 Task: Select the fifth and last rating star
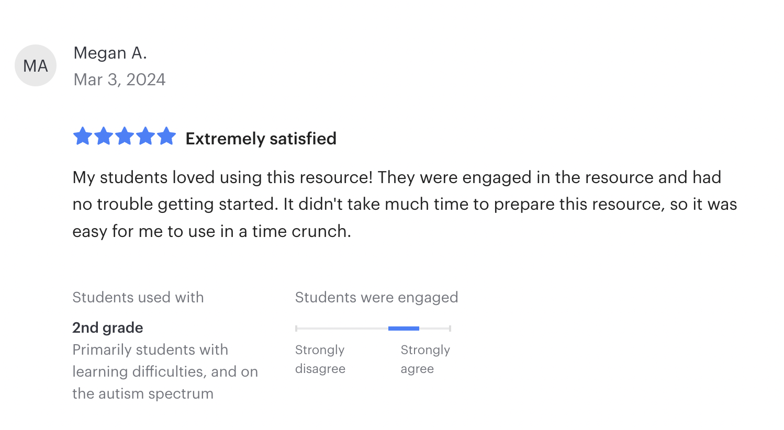pyautogui.click(x=166, y=136)
